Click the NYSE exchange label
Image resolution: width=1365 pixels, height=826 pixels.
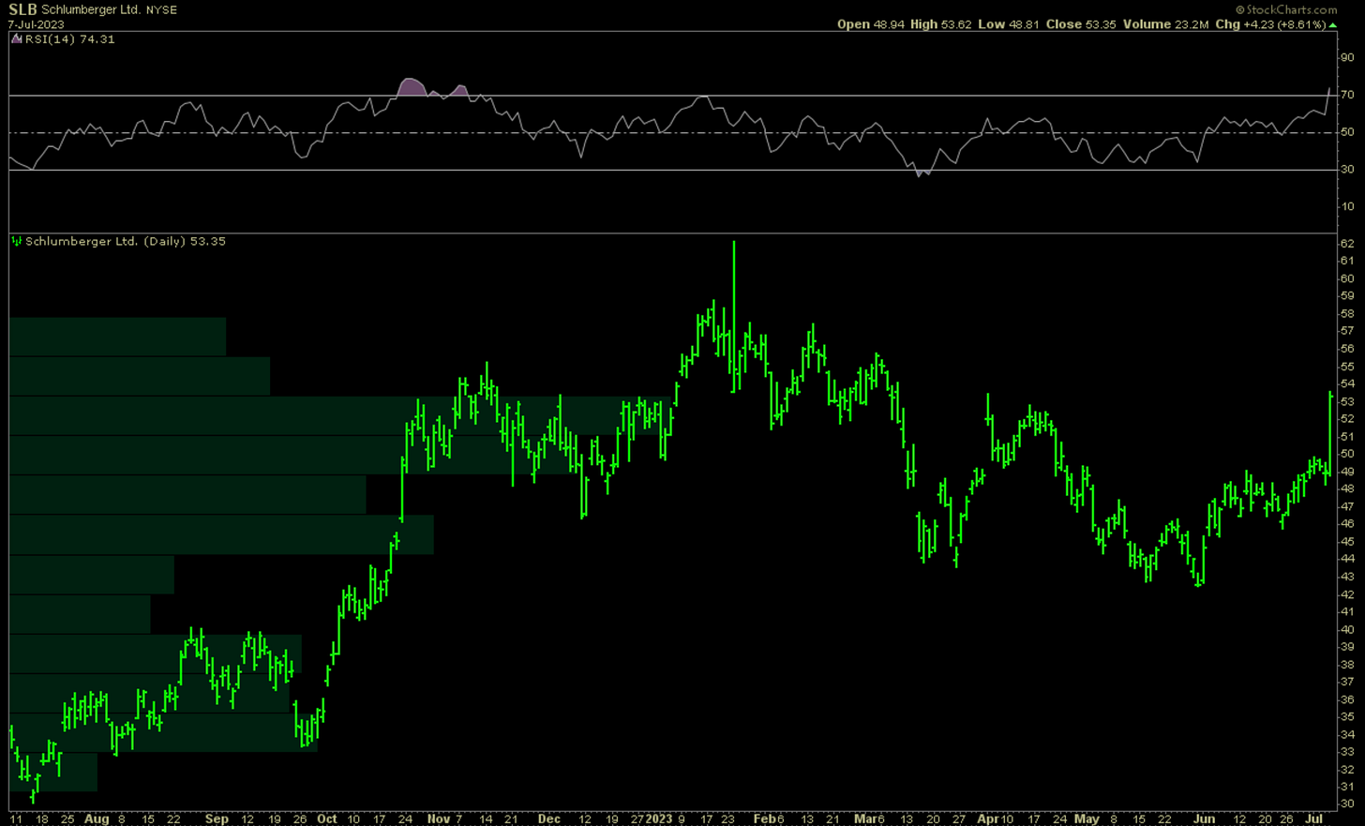161,10
